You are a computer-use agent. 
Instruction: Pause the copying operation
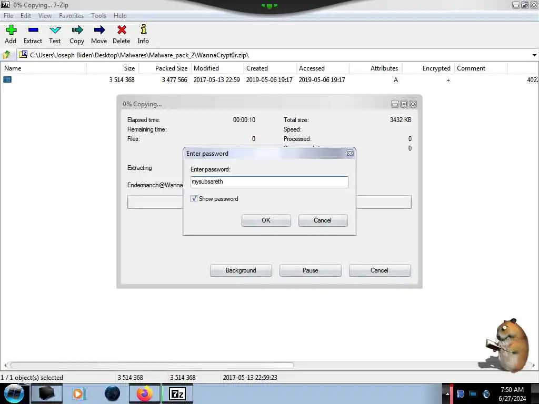click(311, 270)
